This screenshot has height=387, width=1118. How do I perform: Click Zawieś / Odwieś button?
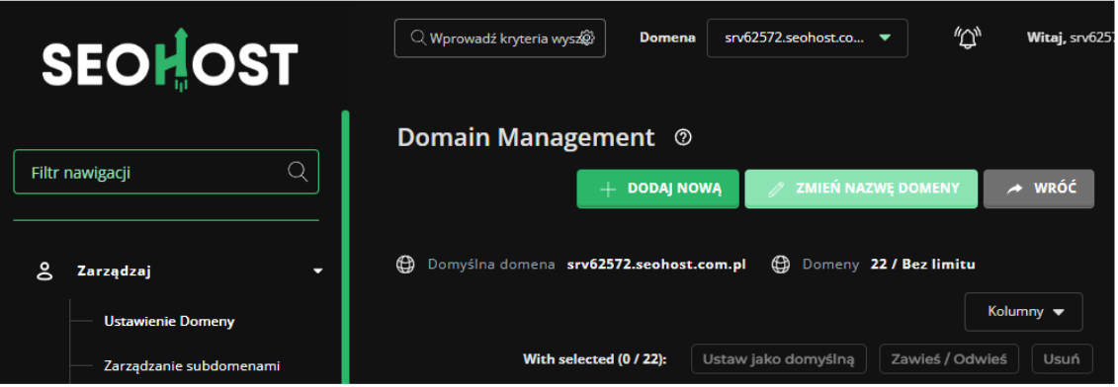click(x=949, y=359)
